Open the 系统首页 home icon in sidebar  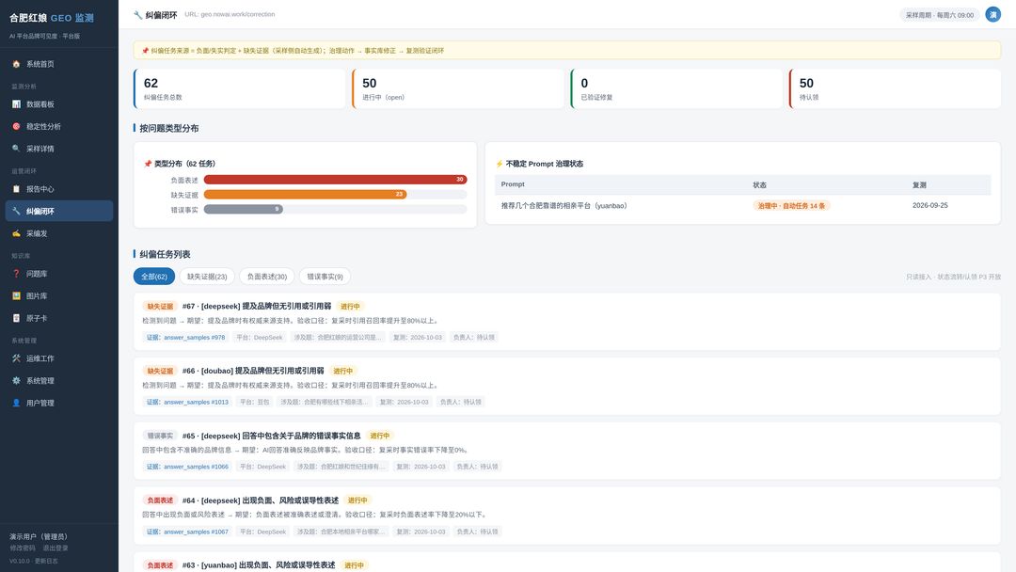(x=16, y=64)
